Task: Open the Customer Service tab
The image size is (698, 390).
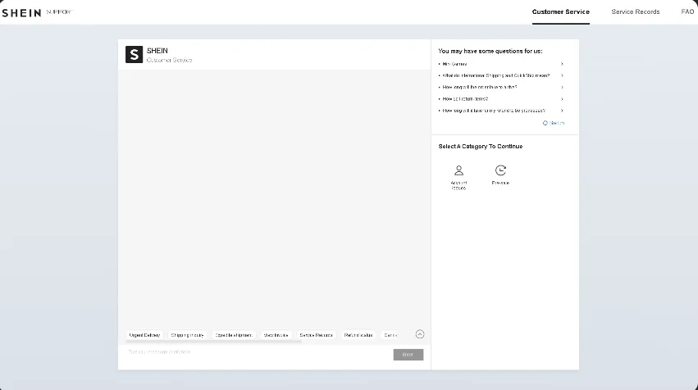Action: coord(560,12)
